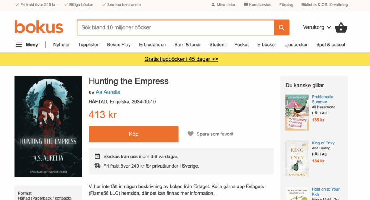Viewport: 370px width, 200px height.
Task: Open the Hunting the Empress cover image
Action: point(48,126)
